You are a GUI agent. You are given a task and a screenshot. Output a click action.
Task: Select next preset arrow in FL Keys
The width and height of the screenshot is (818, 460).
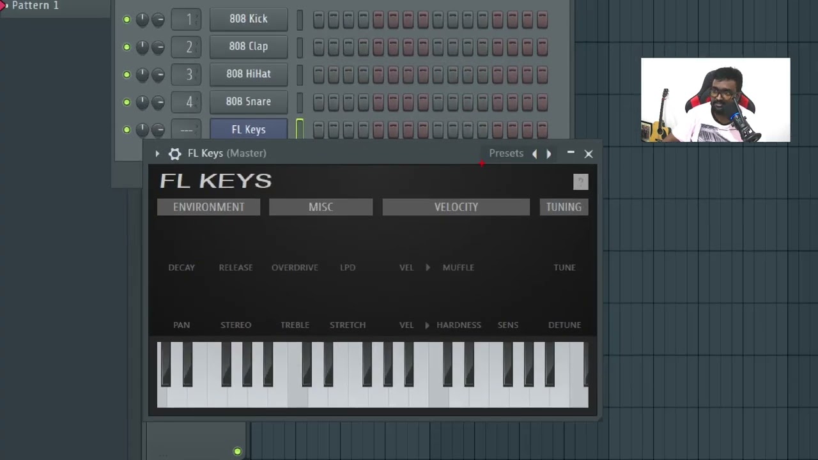click(x=548, y=153)
